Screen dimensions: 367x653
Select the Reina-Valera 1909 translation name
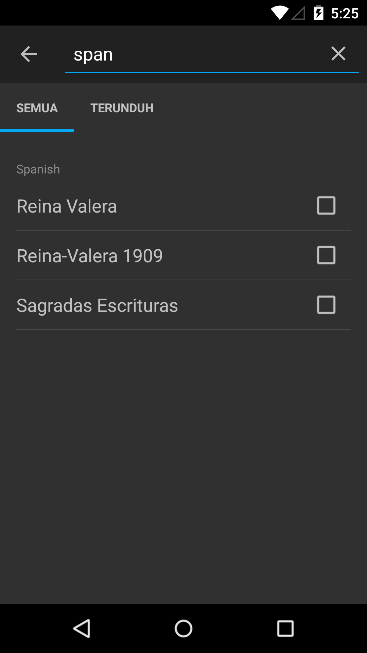point(90,256)
